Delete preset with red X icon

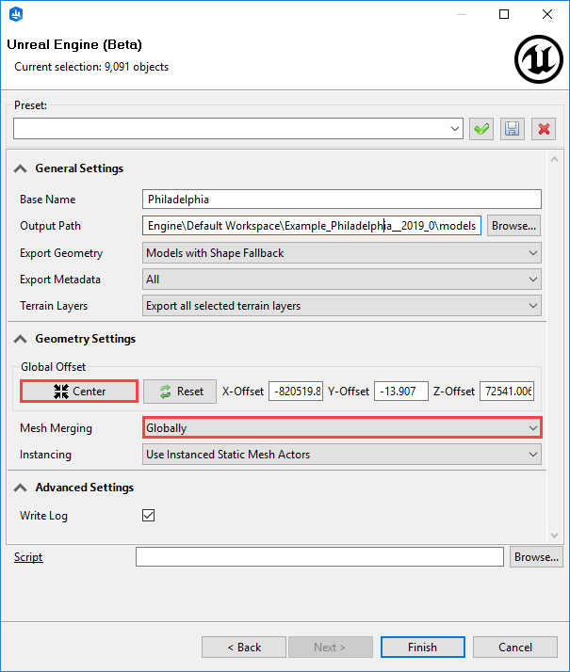(544, 129)
